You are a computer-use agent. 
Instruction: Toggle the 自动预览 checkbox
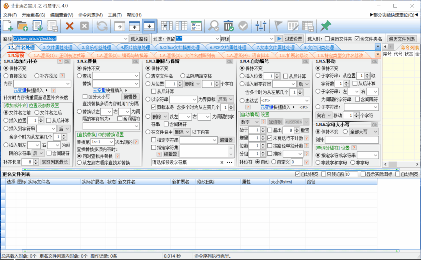(x=297, y=174)
